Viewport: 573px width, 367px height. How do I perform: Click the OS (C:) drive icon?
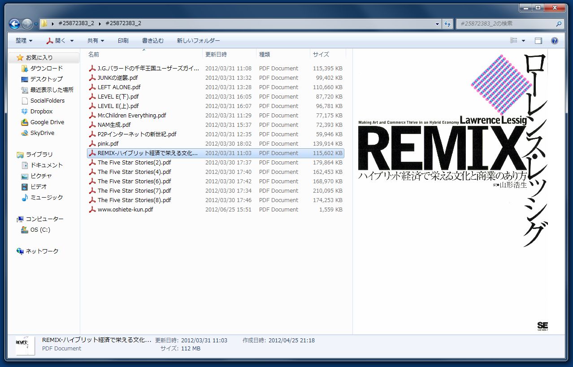pos(25,229)
